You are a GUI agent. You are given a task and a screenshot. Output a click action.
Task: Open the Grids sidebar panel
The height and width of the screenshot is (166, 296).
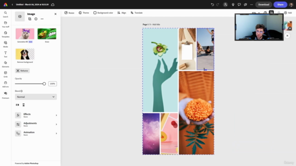tap(6, 74)
